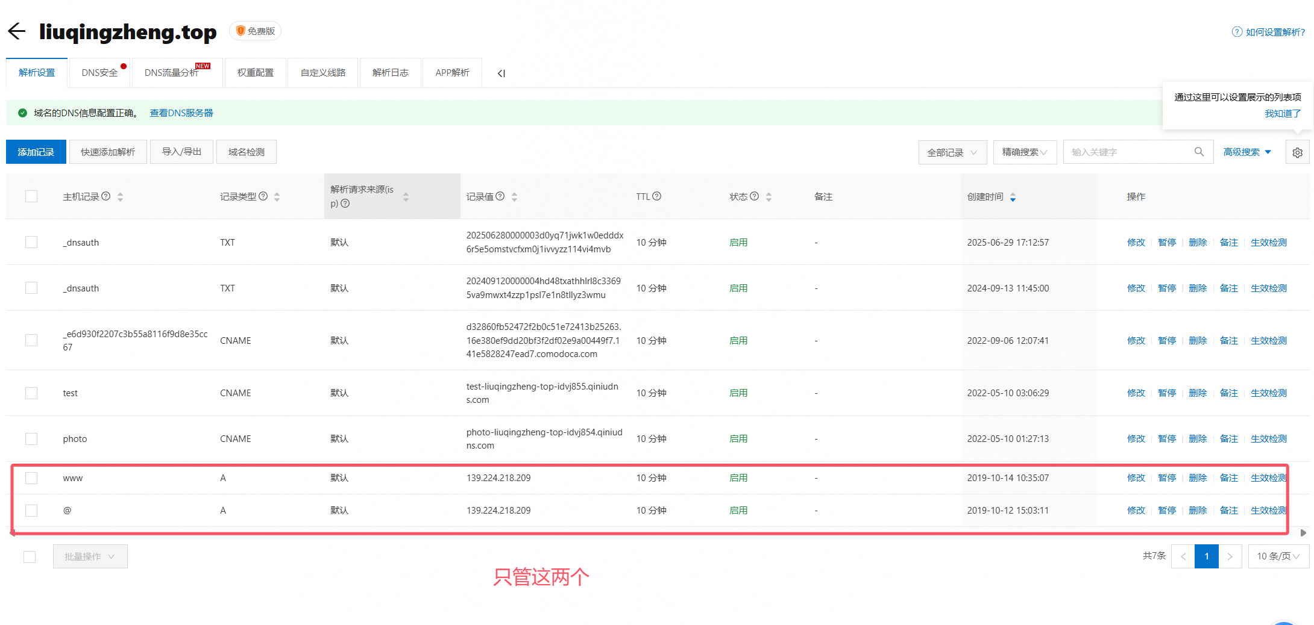1314x625 pixels.
Task: Click 修改 for the www record
Action: [x=1136, y=478]
